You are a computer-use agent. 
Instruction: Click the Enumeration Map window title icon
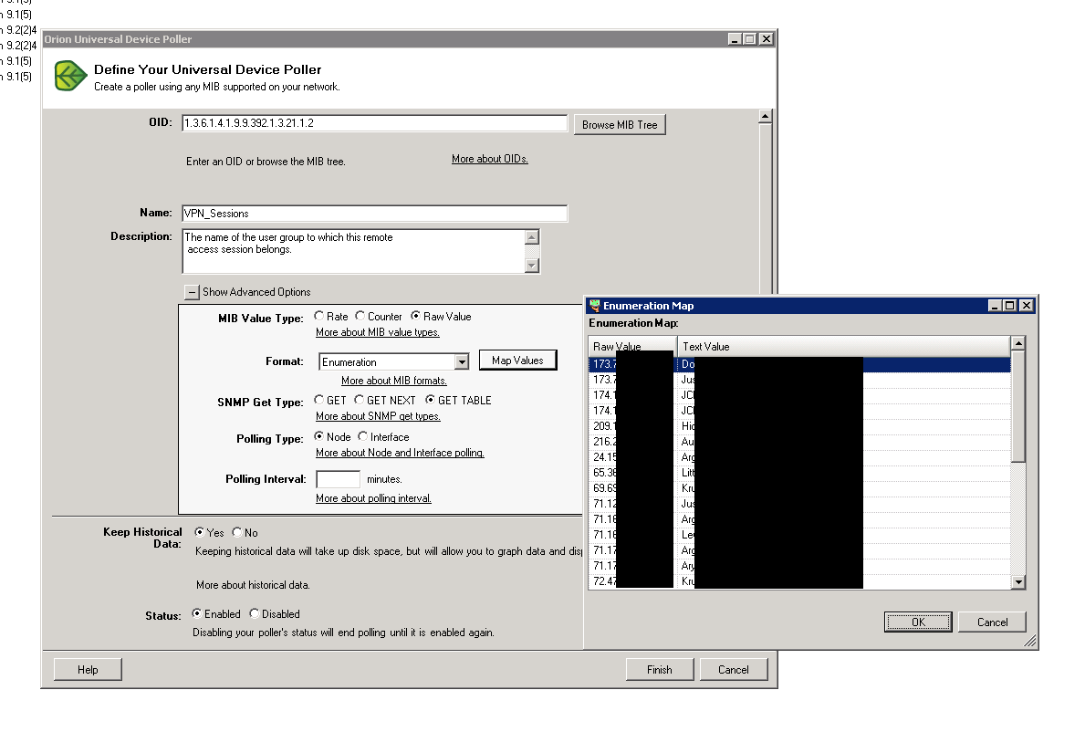tap(594, 306)
